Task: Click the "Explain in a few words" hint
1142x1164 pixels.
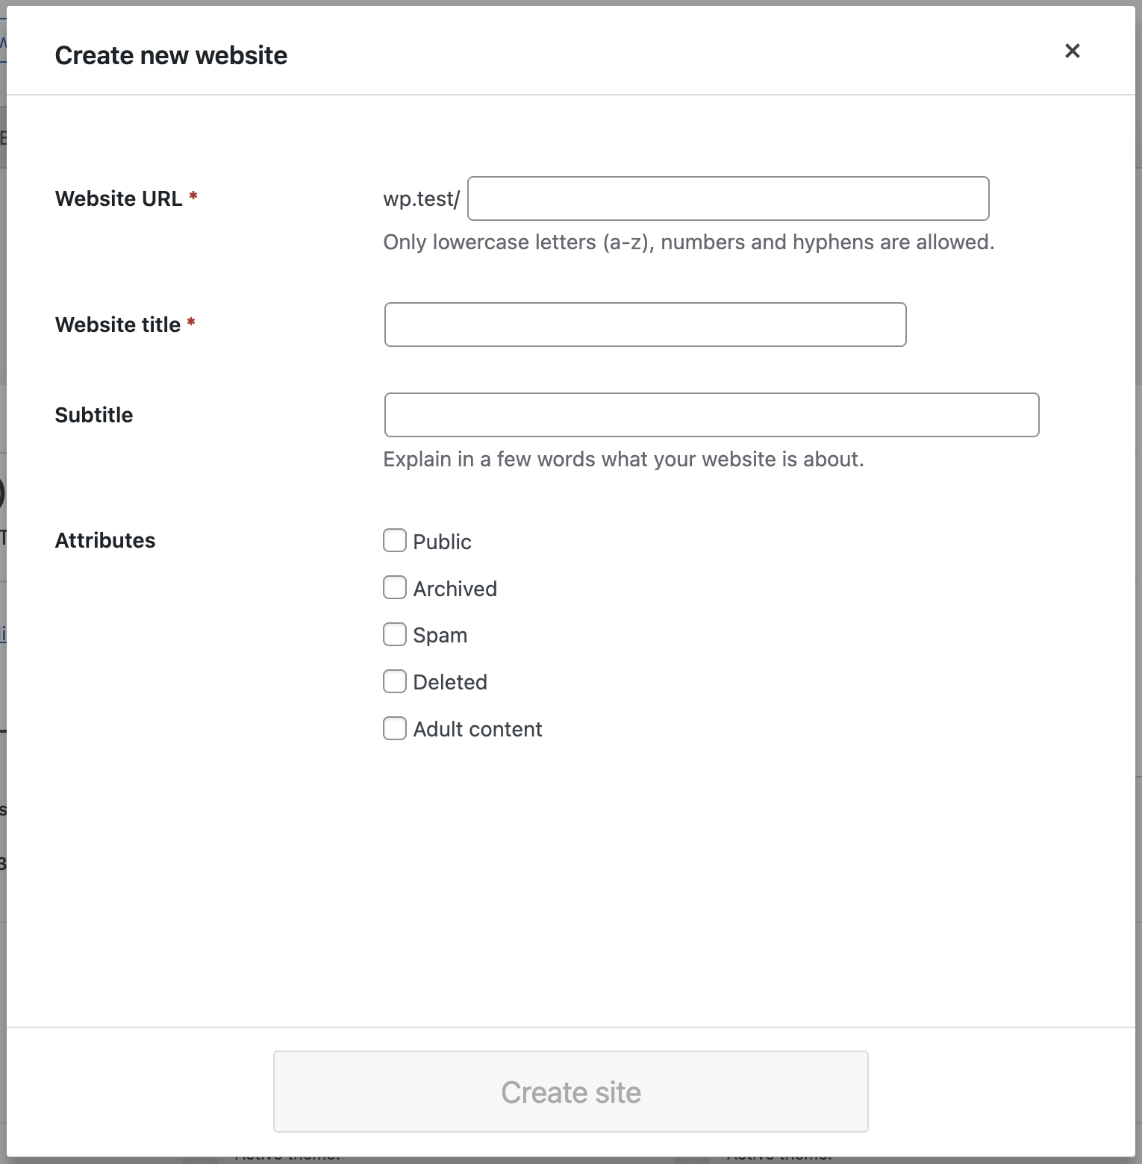Action: [623, 459]
